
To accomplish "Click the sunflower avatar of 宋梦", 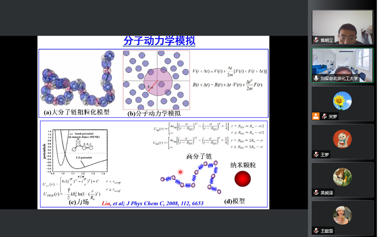I will click(342, 101).
